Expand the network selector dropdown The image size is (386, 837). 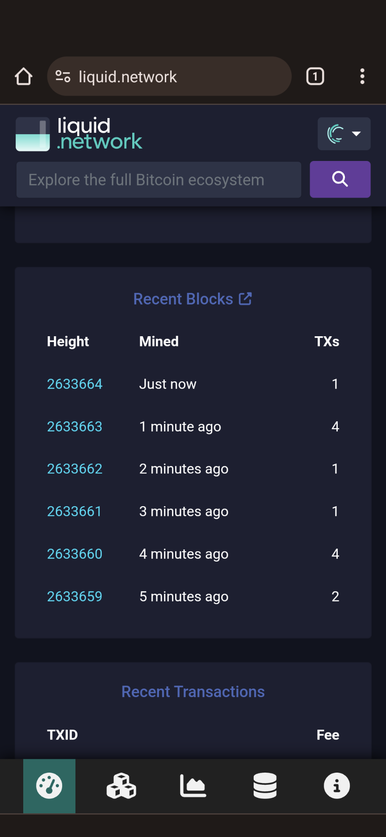point(344,134)
